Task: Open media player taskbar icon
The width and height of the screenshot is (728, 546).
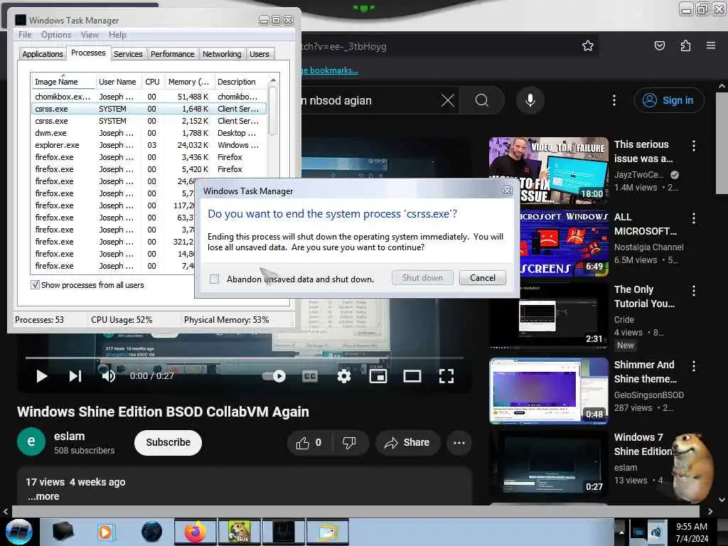Action: point(105,532)
